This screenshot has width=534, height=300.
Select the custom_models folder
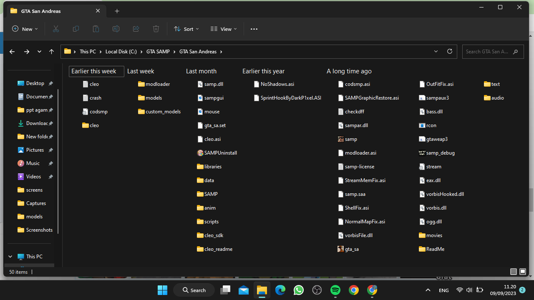159,112
